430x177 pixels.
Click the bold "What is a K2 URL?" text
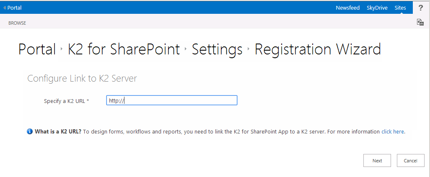58,131
